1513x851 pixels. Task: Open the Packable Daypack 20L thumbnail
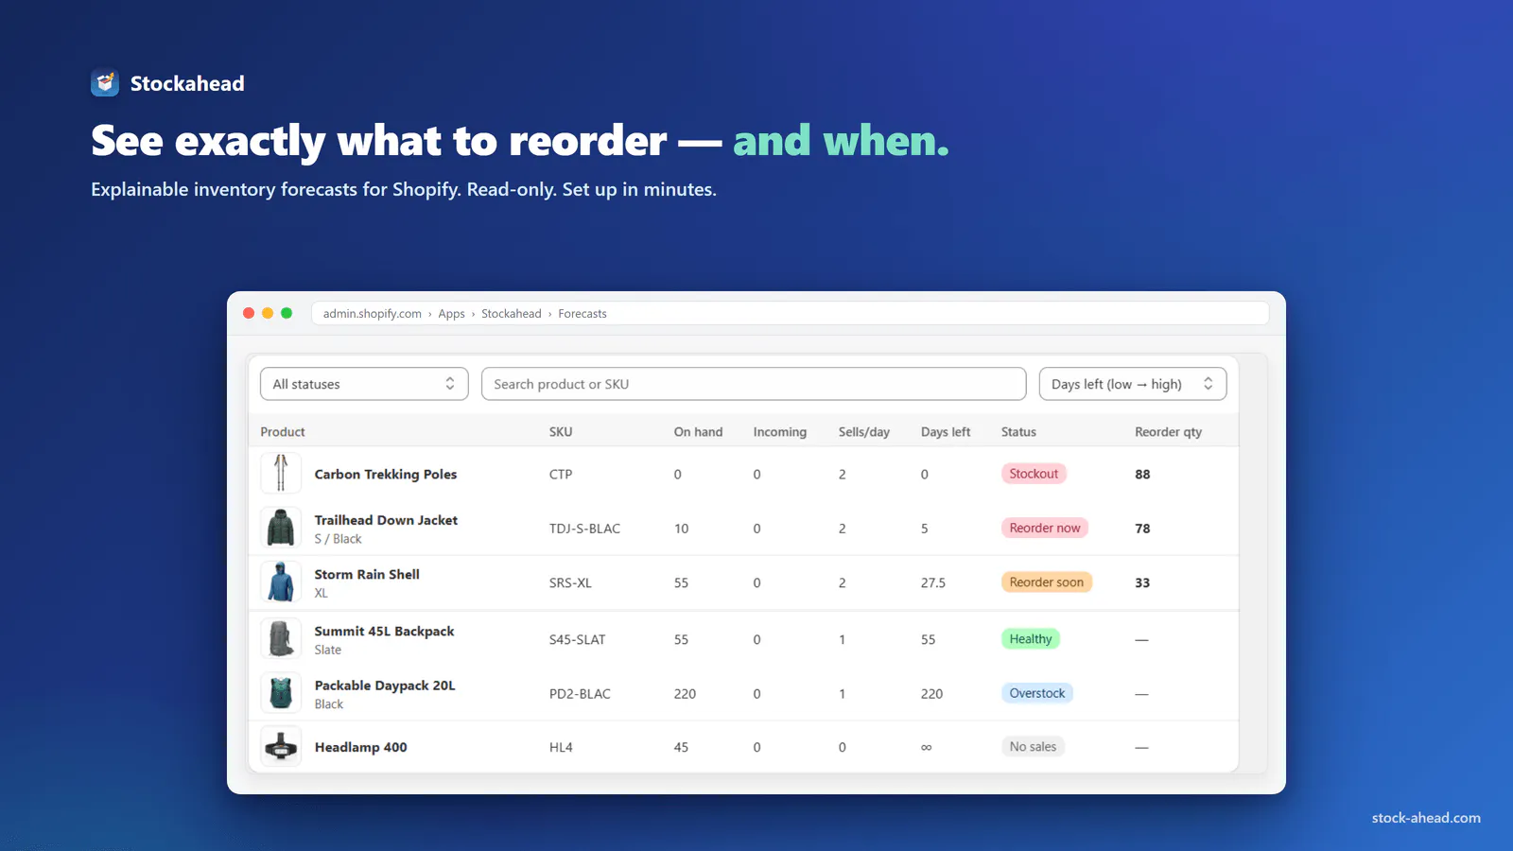[281, 693]
